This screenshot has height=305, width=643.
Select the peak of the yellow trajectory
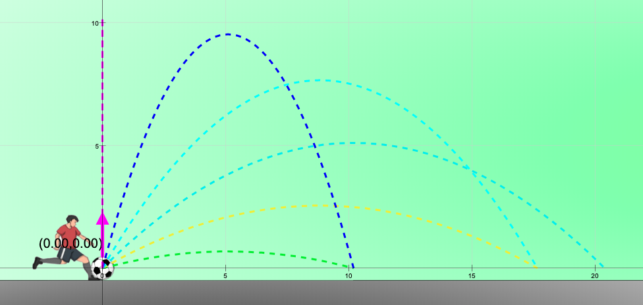[320, 206]
